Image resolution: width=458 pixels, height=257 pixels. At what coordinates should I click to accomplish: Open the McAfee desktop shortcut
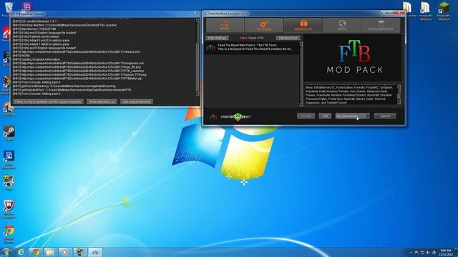9,209
